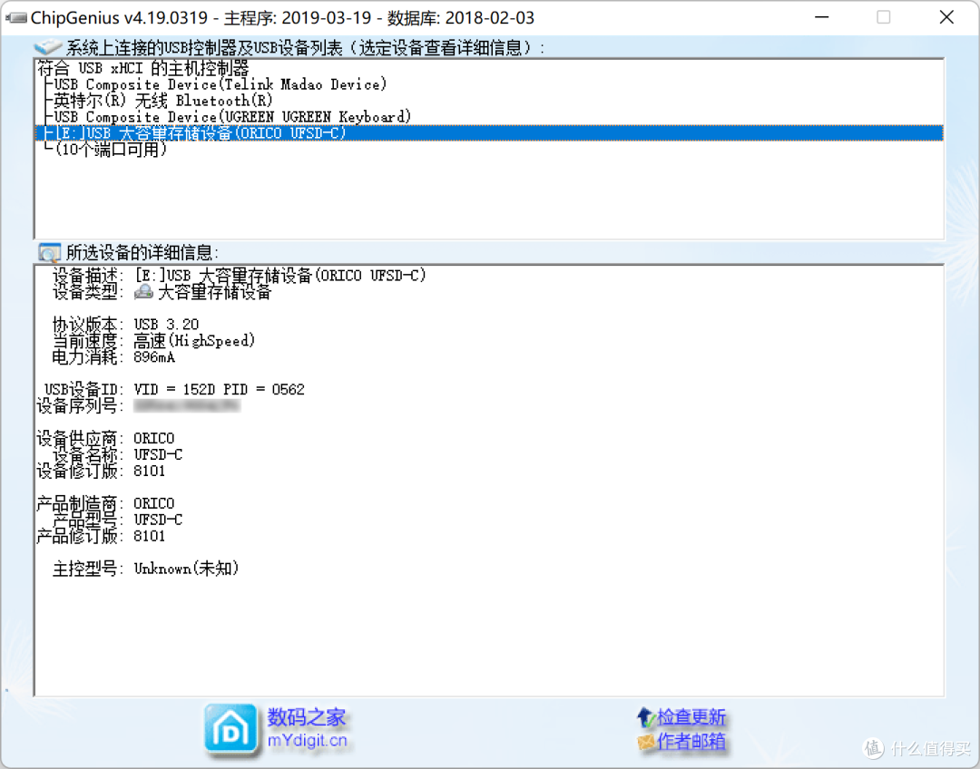
Task: Click the storage device icon next to 大容量存储设备
Action: [143, 291]
